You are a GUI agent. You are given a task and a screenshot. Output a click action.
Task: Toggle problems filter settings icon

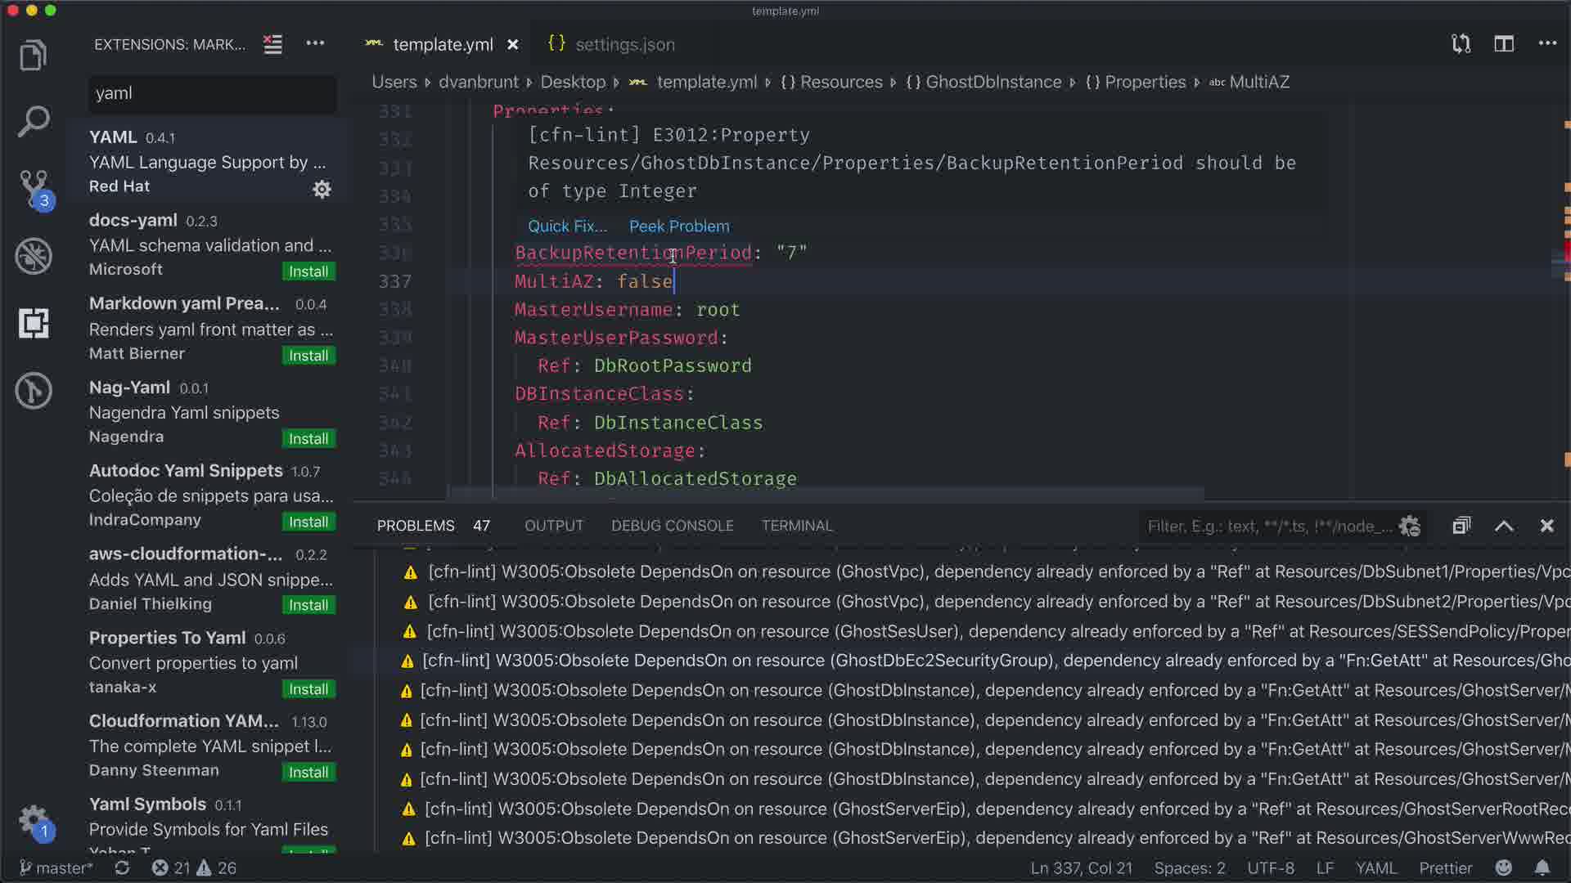tap(1409, 526)
